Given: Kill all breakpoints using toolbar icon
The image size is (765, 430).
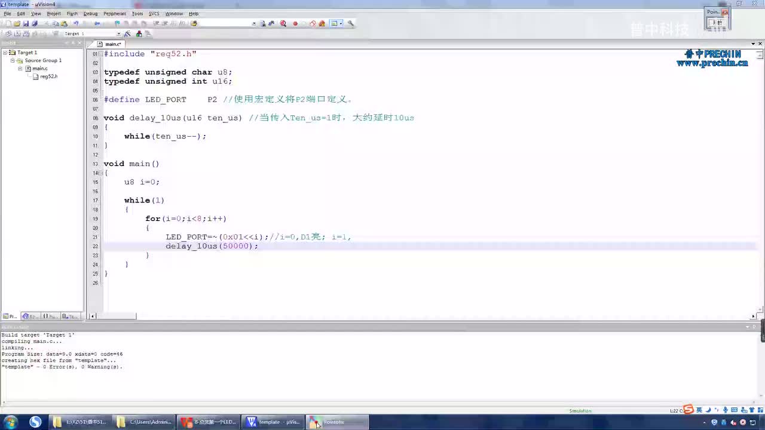Looking at the screenshot, I should 322,23.
